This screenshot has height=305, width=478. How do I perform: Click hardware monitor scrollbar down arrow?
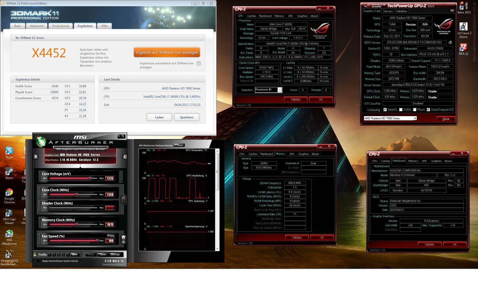[217, 249]
